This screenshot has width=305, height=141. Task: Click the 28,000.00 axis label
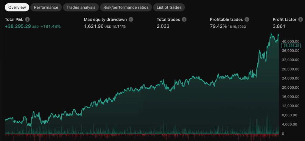pos(291,69)
